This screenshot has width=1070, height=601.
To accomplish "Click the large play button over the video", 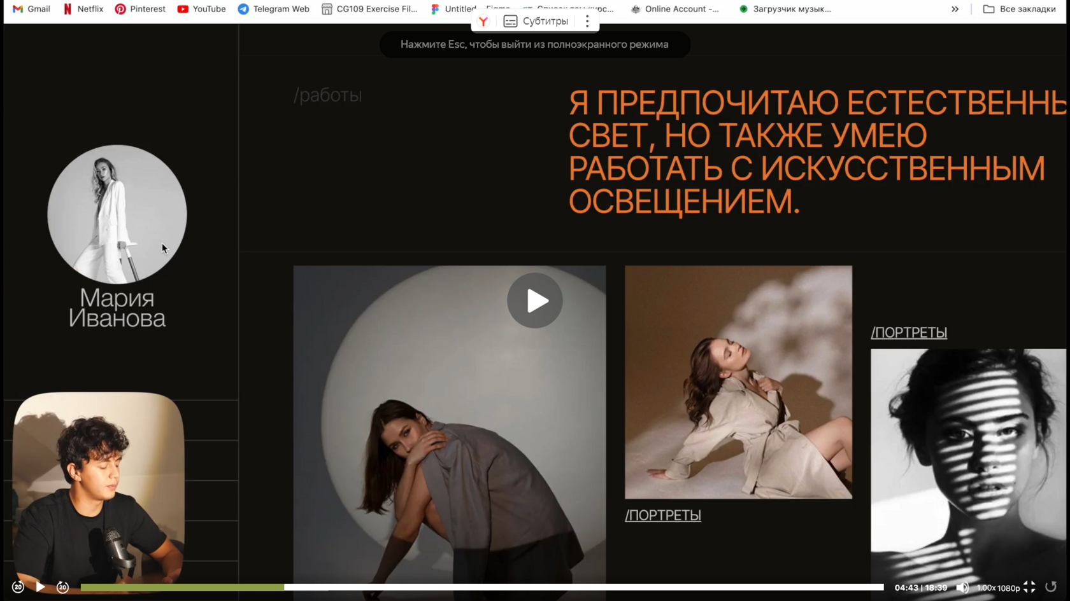I will click(x=535, y=301).
